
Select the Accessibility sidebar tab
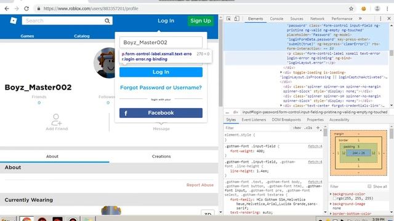(x=339, y=120)
